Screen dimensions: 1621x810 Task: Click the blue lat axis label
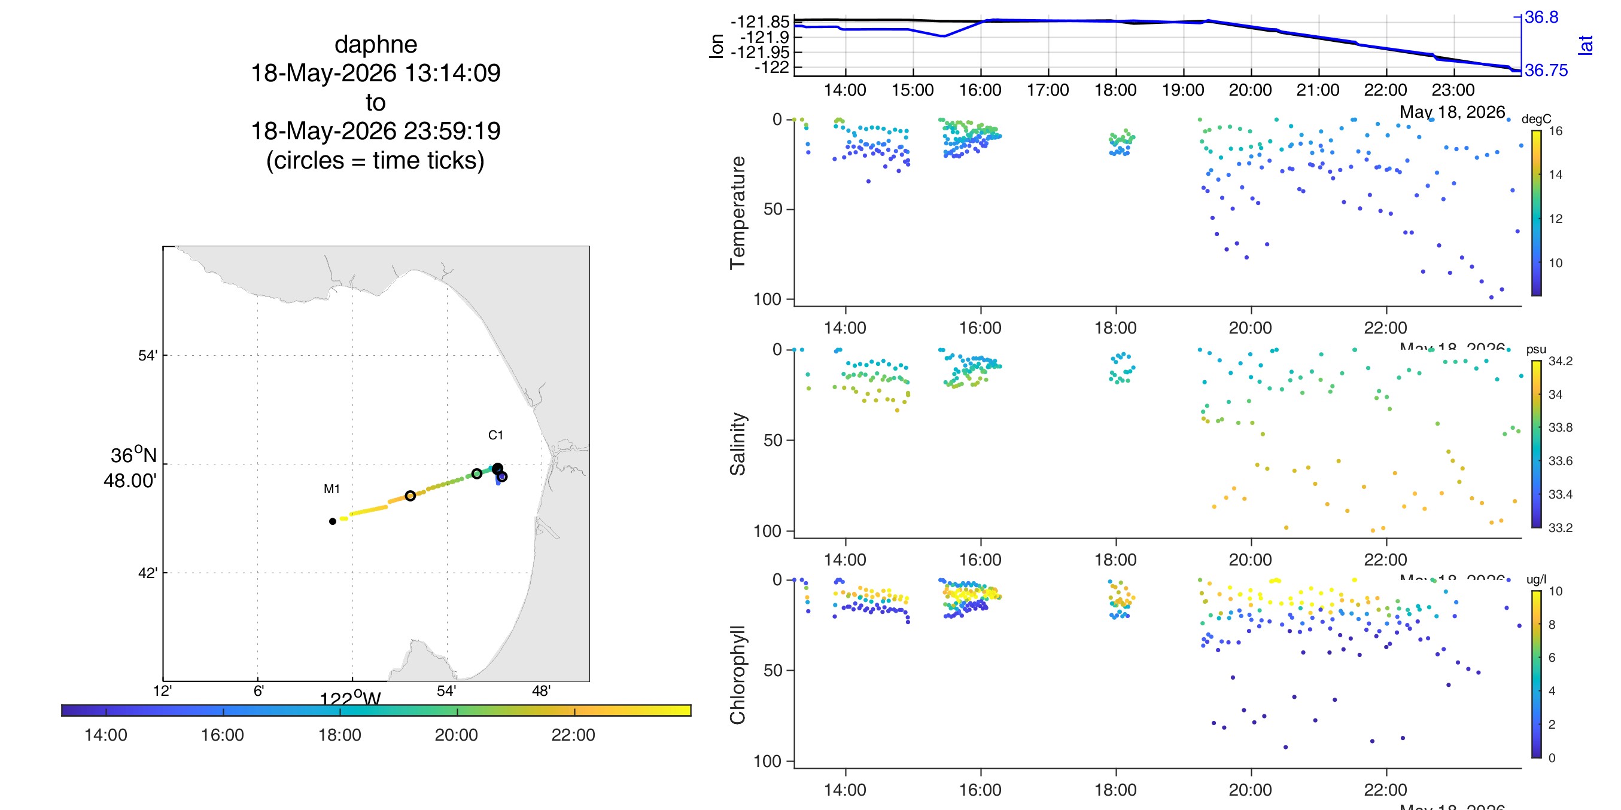[x=1586, y=45]
